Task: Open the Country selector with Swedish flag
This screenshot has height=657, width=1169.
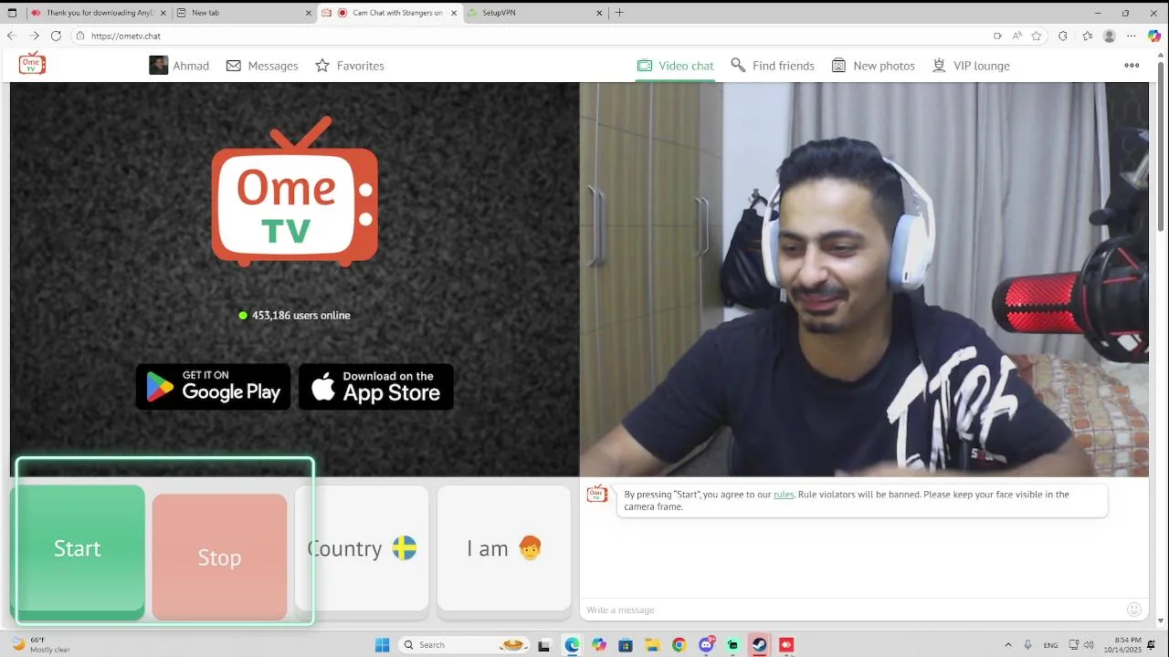Action: click(362, 548)
